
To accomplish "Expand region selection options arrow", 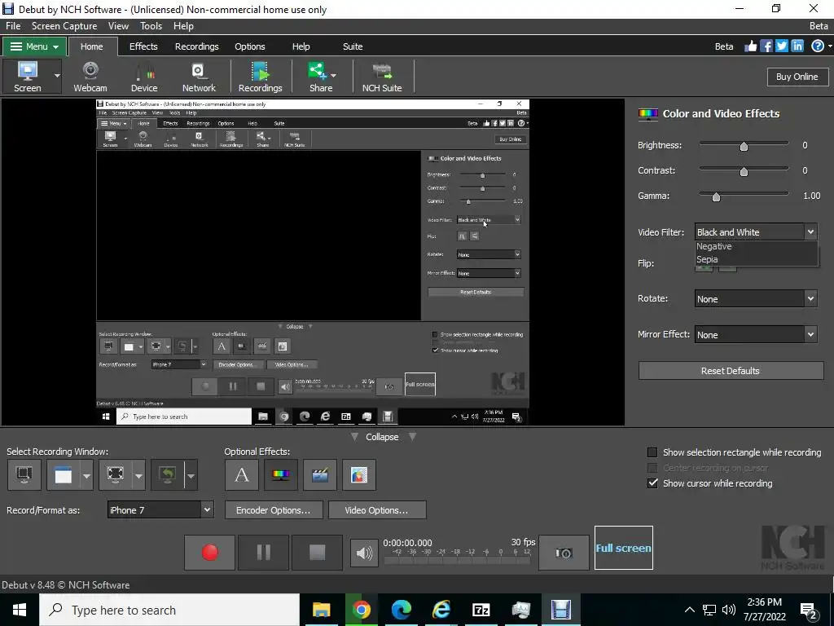I will tap(138, 475).
